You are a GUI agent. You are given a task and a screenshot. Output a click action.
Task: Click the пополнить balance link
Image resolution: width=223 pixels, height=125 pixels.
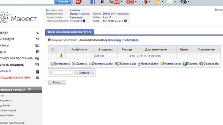pos(123,14)
